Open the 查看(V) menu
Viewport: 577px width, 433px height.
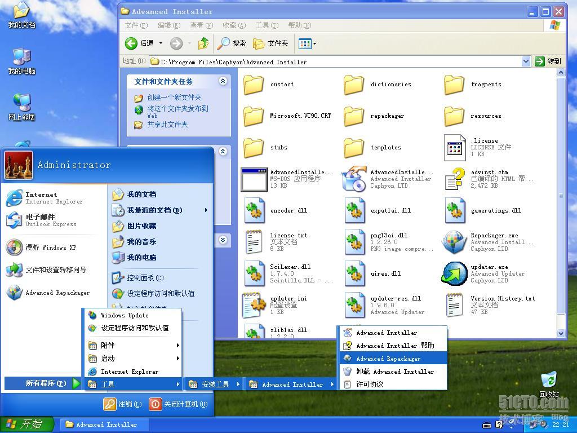click(x=202, y=25)
